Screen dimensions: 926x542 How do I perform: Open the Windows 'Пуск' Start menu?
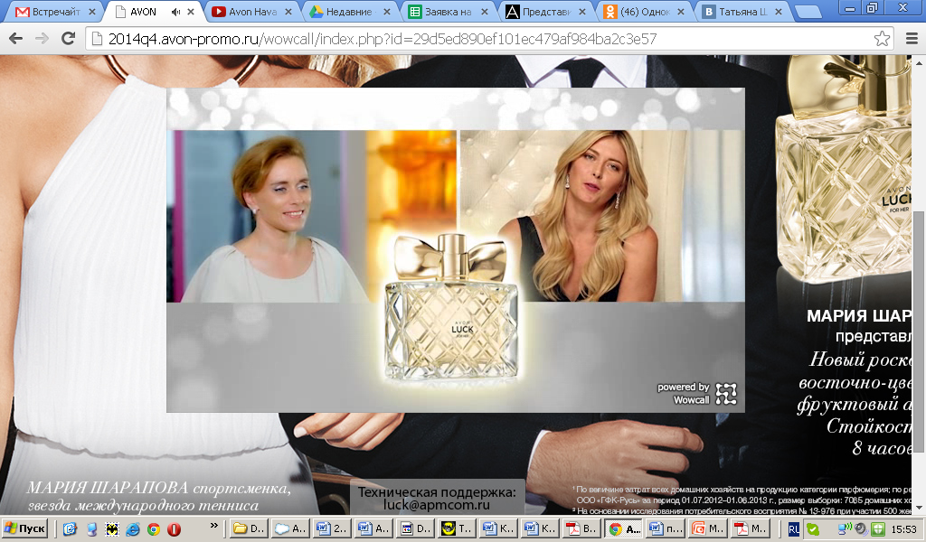tap(24, 528)
